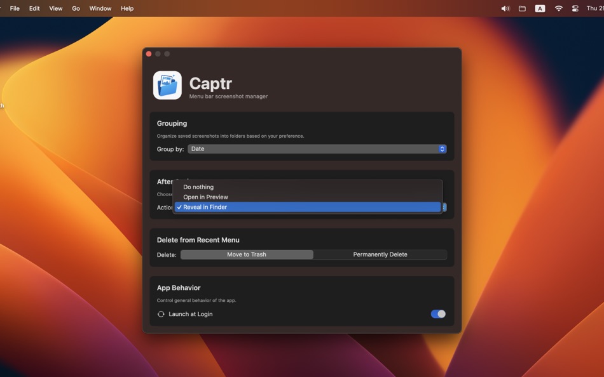Click the volume icon in the menu bar
Screen dimensions: 604x377
pyautogui.click(x=505, y=8)
